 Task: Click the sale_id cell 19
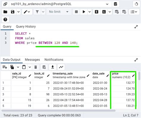pos(22,106)
